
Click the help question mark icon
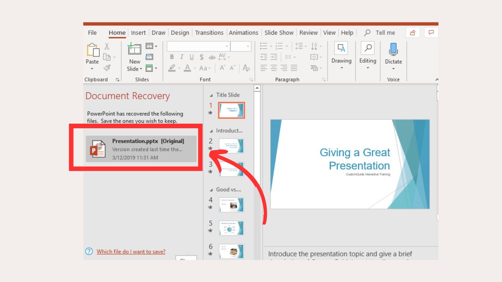(x=89, y=252)
